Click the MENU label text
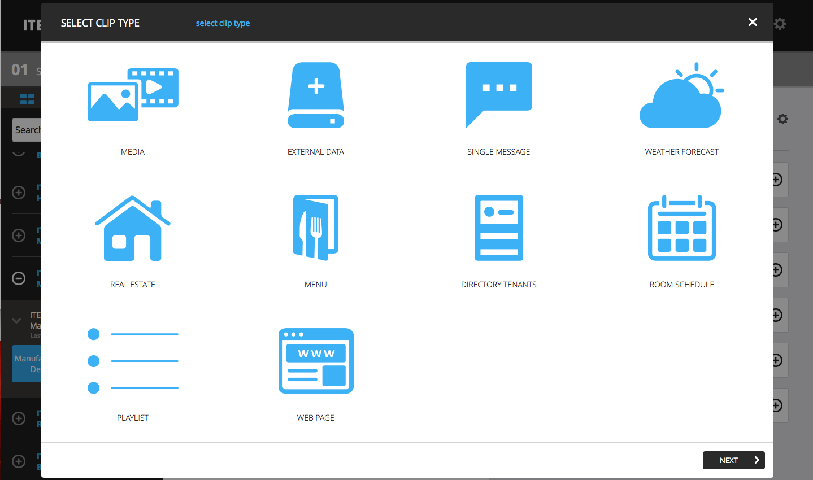 [x=316, y=285]
